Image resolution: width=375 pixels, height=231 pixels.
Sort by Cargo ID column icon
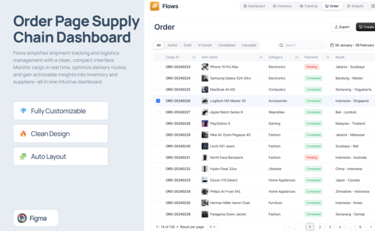194,57
